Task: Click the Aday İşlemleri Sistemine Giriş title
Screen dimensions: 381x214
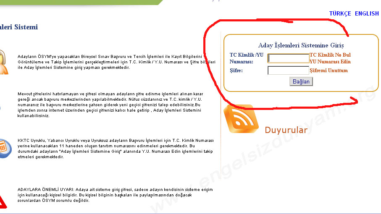Action: [x=301, y=45]
